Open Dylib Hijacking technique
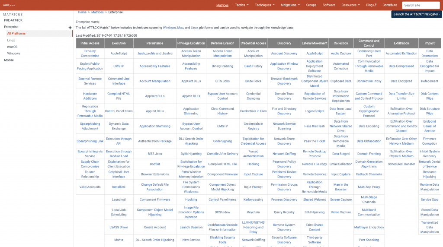The width and height of the screenshot is (443, 247). coord(191,154)
